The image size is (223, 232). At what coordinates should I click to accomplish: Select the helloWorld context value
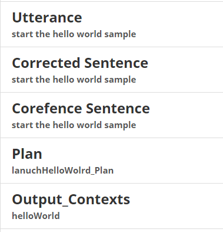click(x=36, y=216)
